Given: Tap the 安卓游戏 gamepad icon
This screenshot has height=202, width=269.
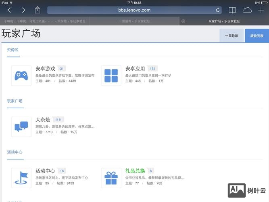Looking at the screenshot, I should (21, 76).
